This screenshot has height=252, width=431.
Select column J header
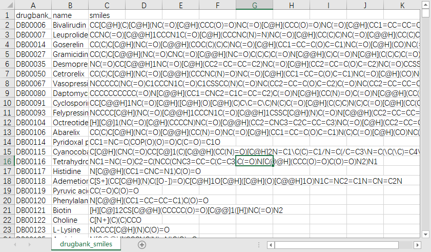coord(365,5)
